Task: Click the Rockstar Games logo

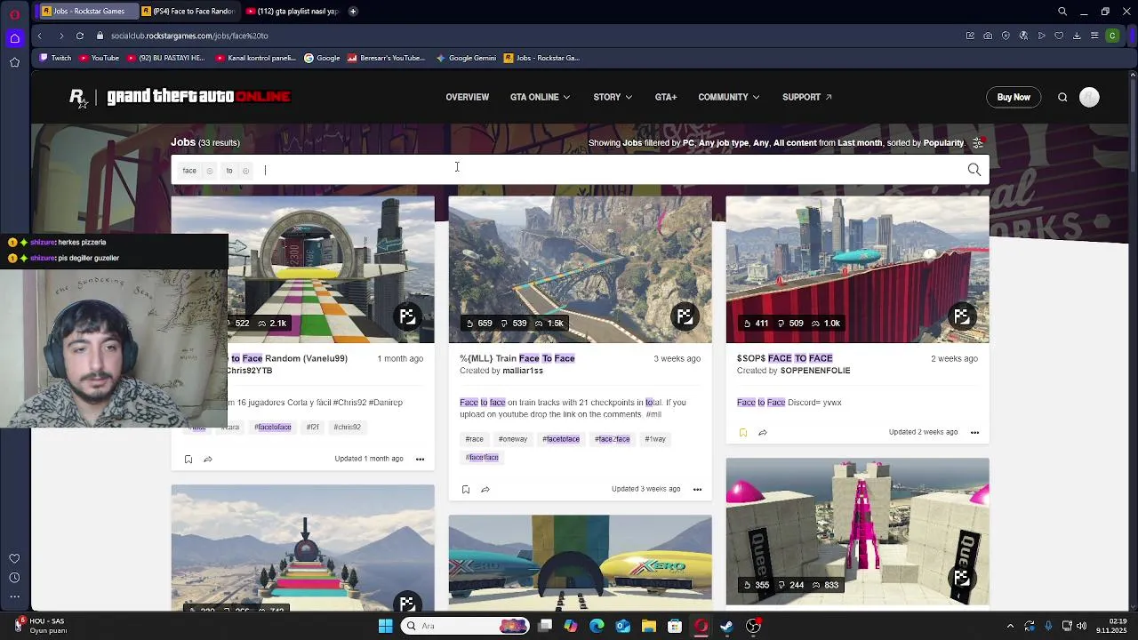Action: [x=78, y=98]
